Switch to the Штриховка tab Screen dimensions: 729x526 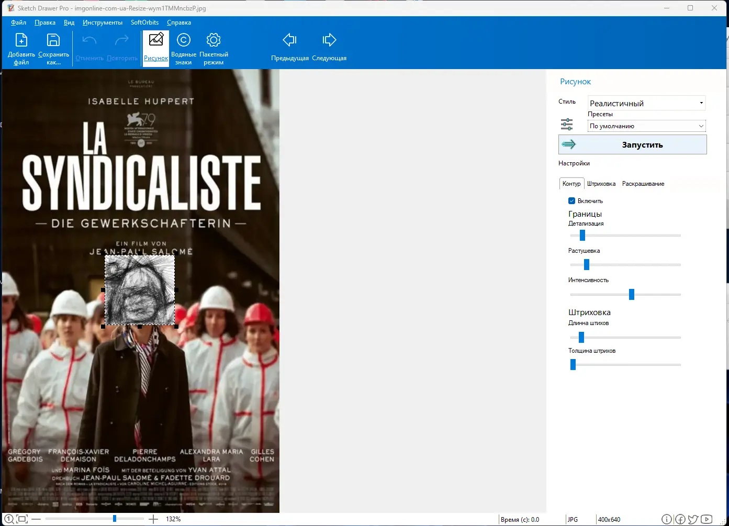[601, 184]
